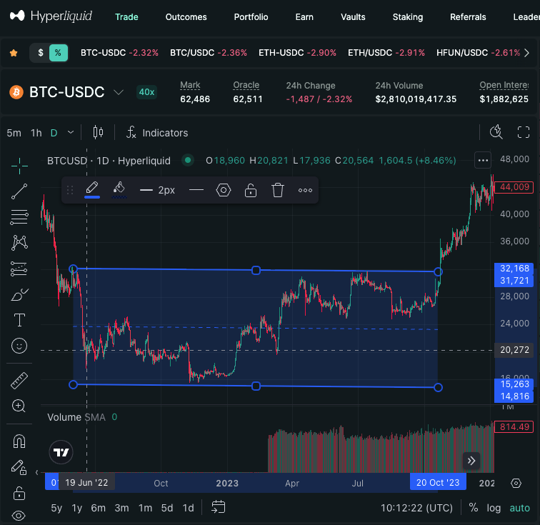Select HFUN/USDC ticker
This screenshot has width=540, height=525.
479,53
